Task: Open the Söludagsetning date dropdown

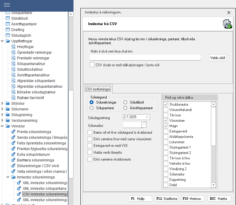Action: pos(147,117)
